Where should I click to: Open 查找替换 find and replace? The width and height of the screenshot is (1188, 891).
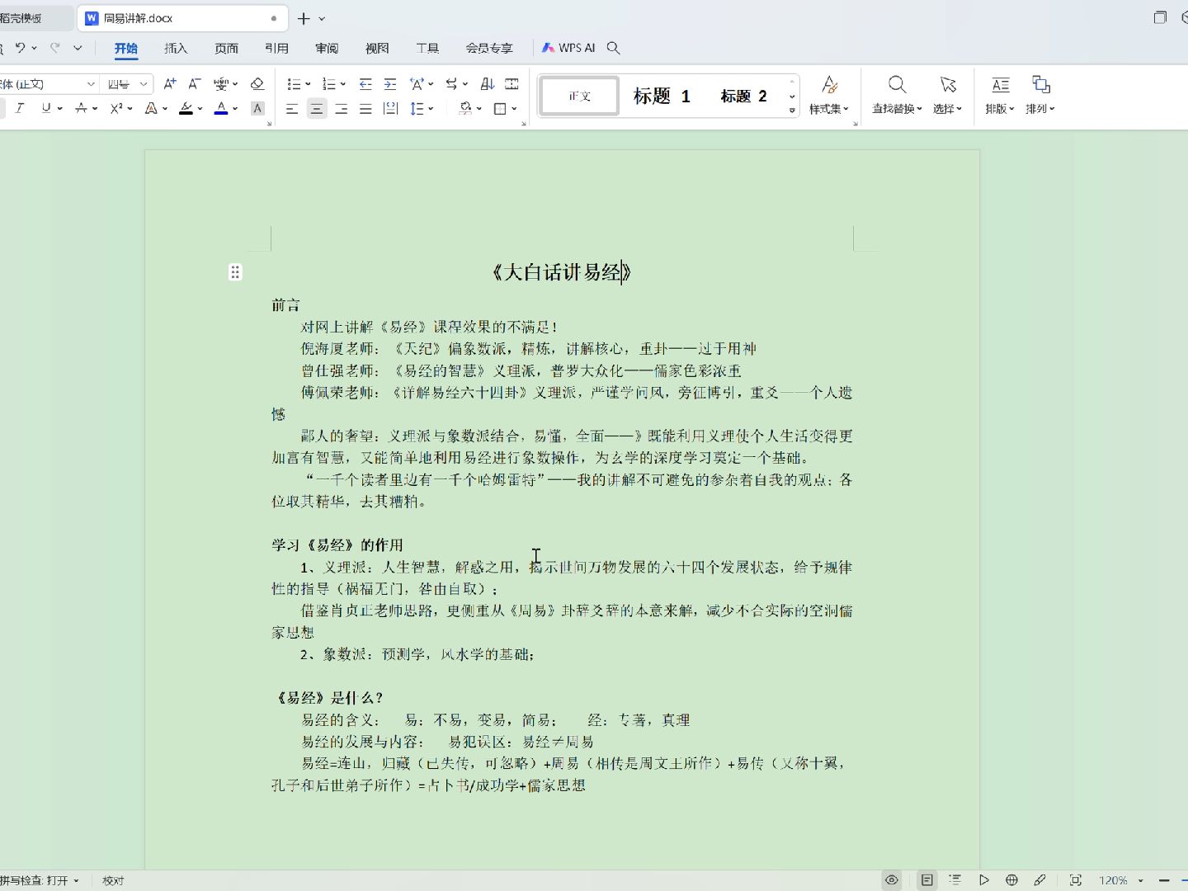pos(897,95)
